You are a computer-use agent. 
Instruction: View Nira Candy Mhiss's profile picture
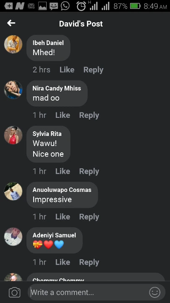click(x=13, y=90)
